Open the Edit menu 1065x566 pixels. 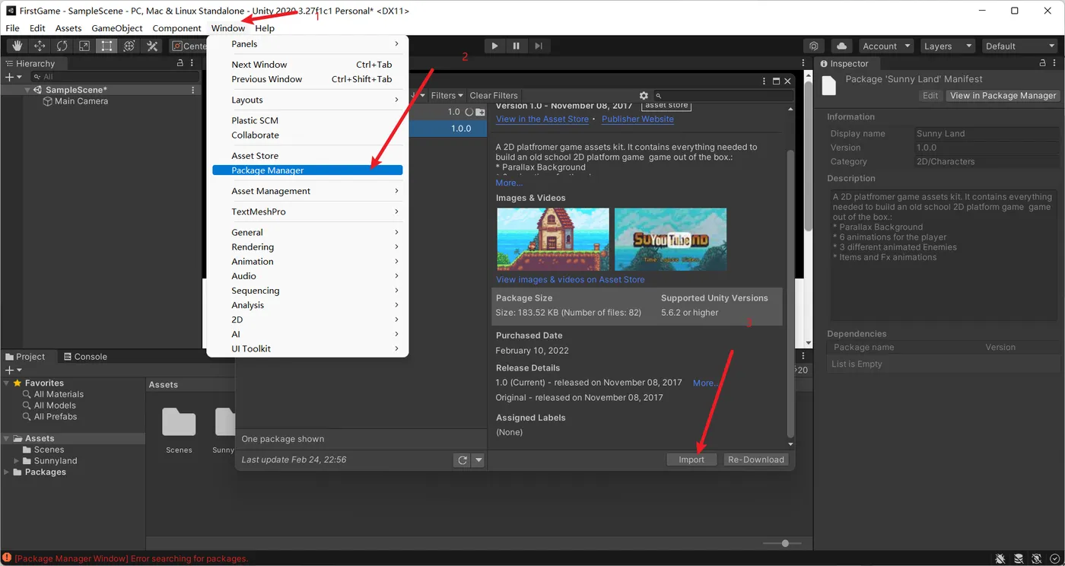pyautogui.click(x=37, y=28)
